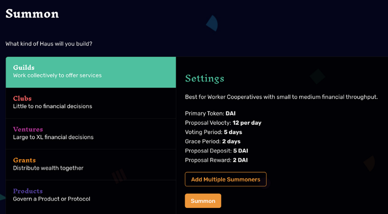Click the Primary Token DAI value
Viewport: 388px width, 214px height.
[x=231, y=114]
